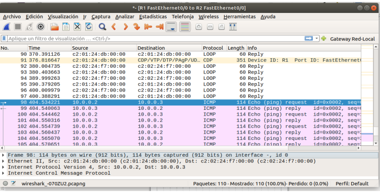
Task: Sort by the Destination column header
Action: 169,48
